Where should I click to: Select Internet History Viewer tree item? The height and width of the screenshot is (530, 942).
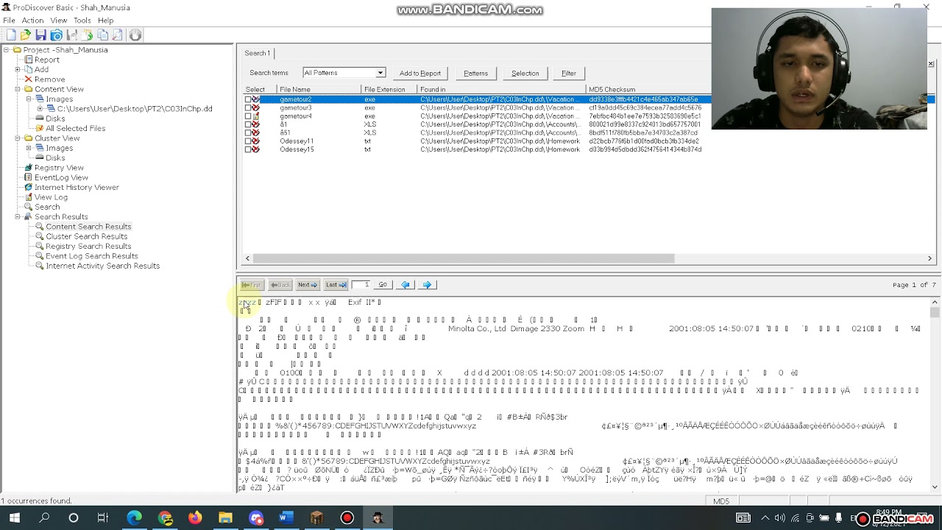(77, 188)
